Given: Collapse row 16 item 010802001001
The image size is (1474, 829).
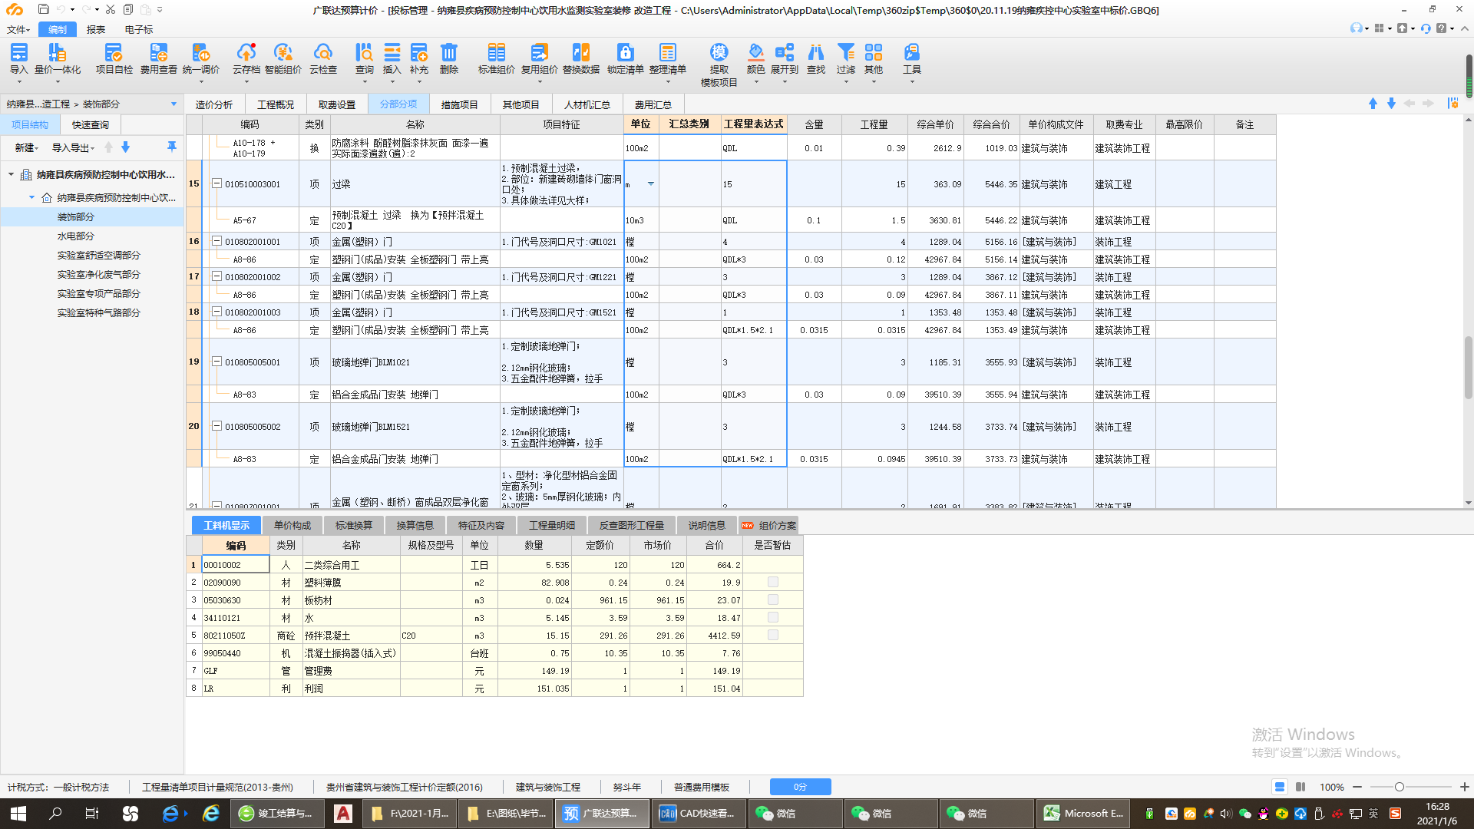Looking at the screenshot, I should coord(216,241).
